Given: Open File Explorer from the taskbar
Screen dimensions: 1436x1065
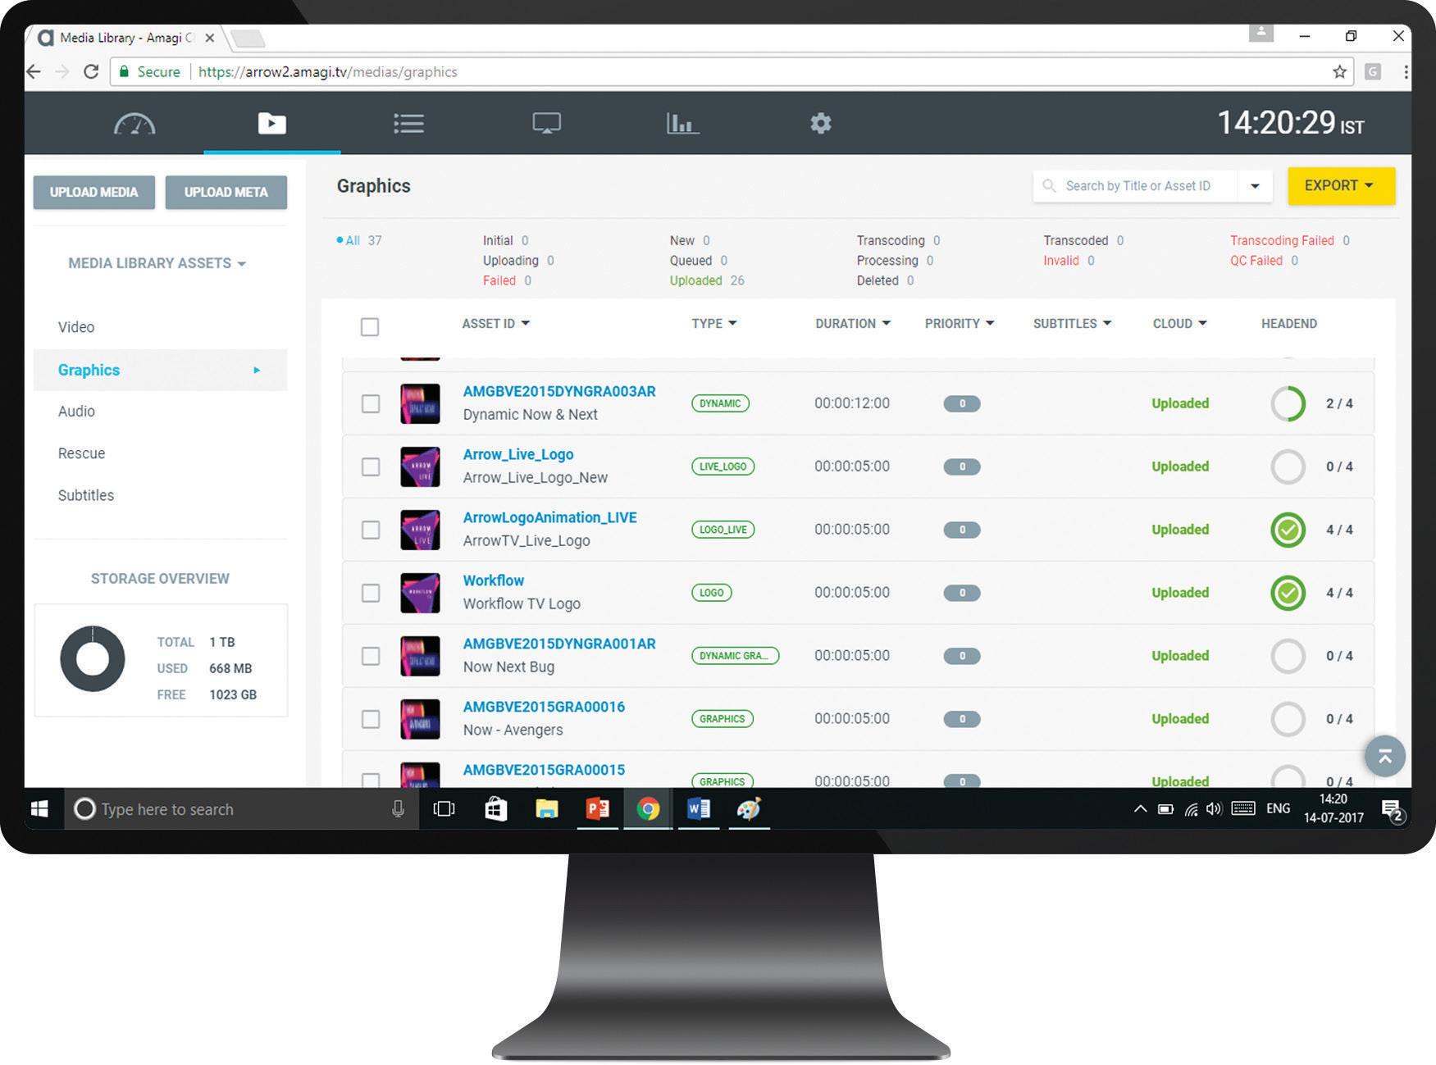Looking at the screenshot, I should (x=546, y=809).
